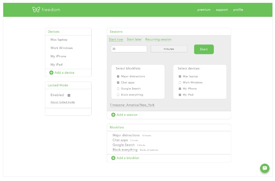Screen dimensions: 275x181
Task: Click the Sessions panel heading
Action: click(x=116, y=32)
